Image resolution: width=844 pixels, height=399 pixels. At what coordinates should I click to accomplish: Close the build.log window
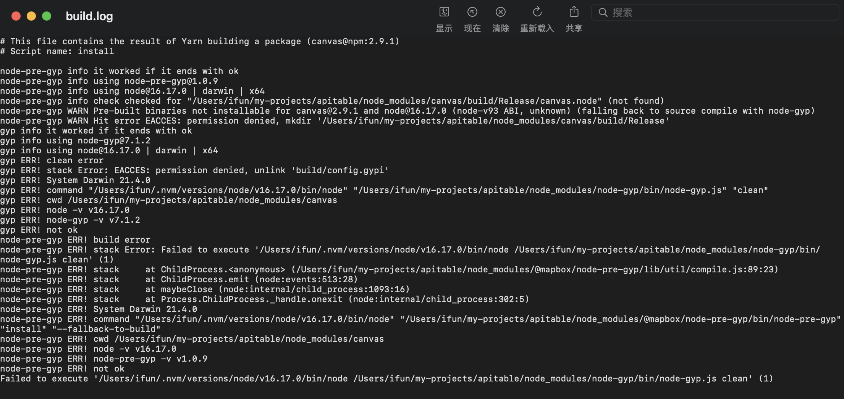[x=16, y=16]
